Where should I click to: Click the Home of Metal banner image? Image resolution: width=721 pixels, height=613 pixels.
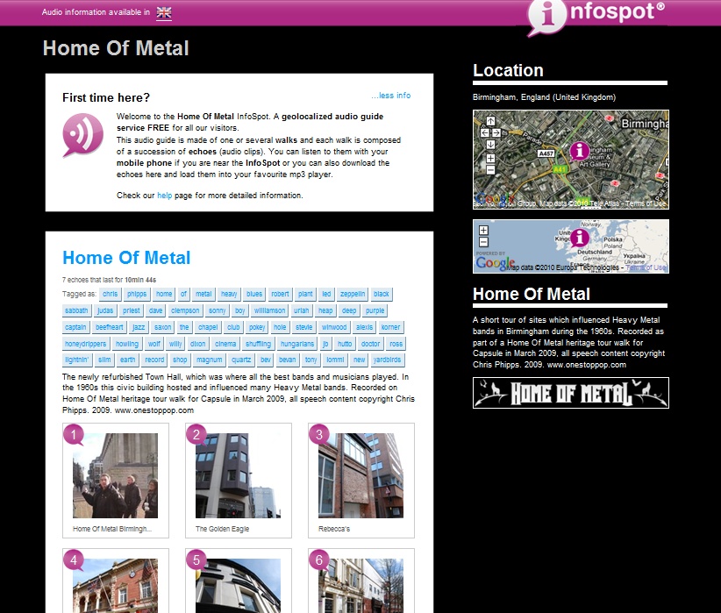570,393
